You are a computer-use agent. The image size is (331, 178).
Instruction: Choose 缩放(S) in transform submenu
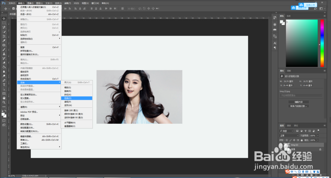pyautogui.click(x=77, y=87)
